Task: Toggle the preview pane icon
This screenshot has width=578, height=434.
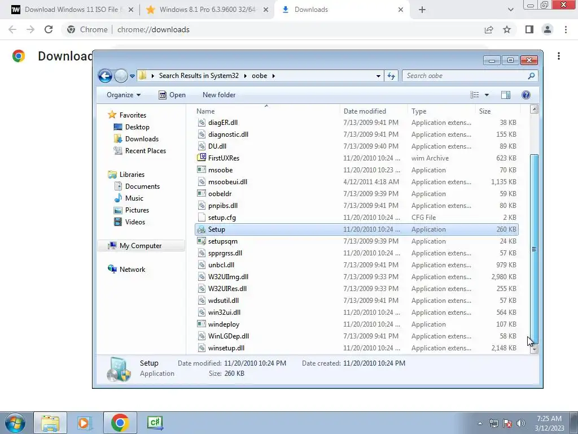Action: coord(506,95)
